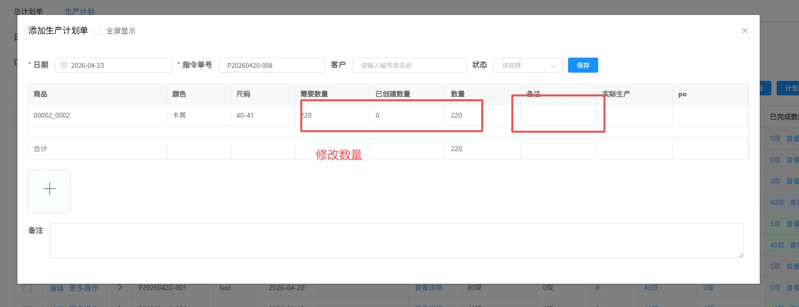Click the calendar icon in the 日期 field
Screen dimensions: 799x307
click(64, 65)
